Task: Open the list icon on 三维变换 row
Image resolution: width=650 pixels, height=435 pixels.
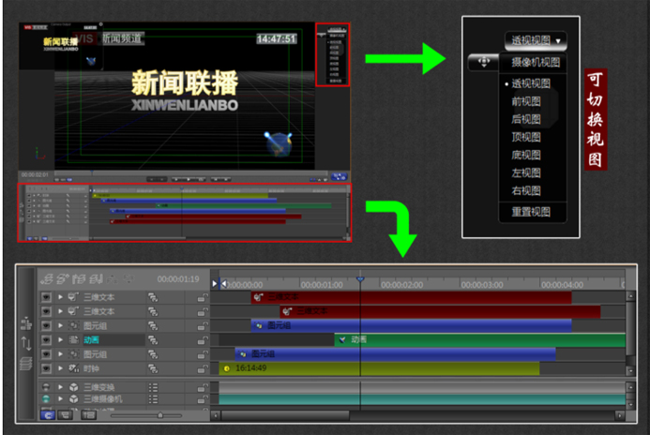Action: click(x=153, y=387)
